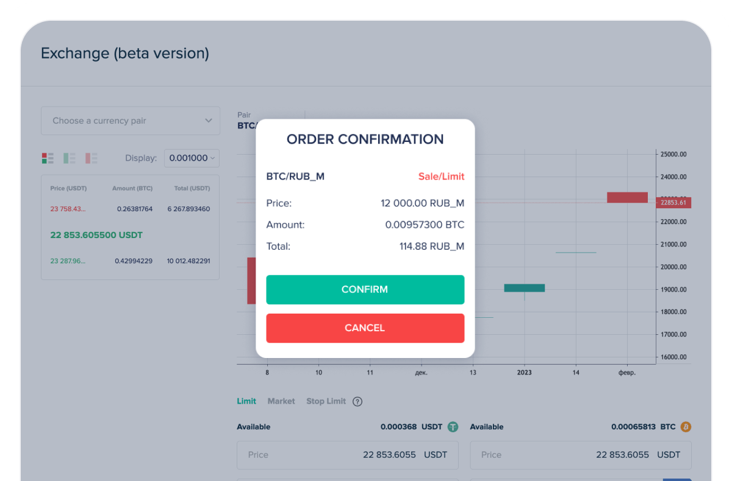
Task: Click the buy Price field in USDT
Action: click(x=347, y=455)
